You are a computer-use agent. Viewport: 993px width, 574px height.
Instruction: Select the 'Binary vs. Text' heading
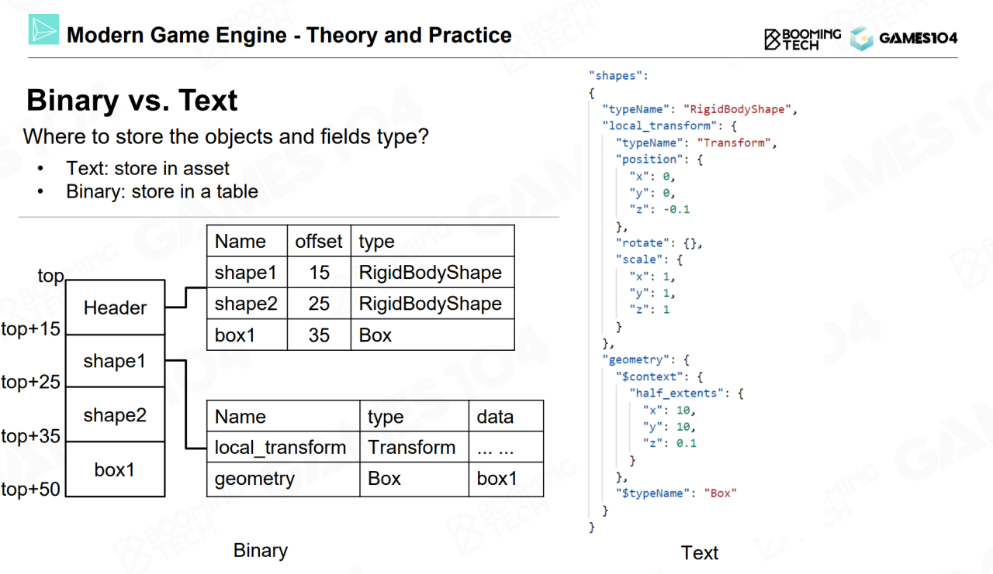tap(132, 101)
